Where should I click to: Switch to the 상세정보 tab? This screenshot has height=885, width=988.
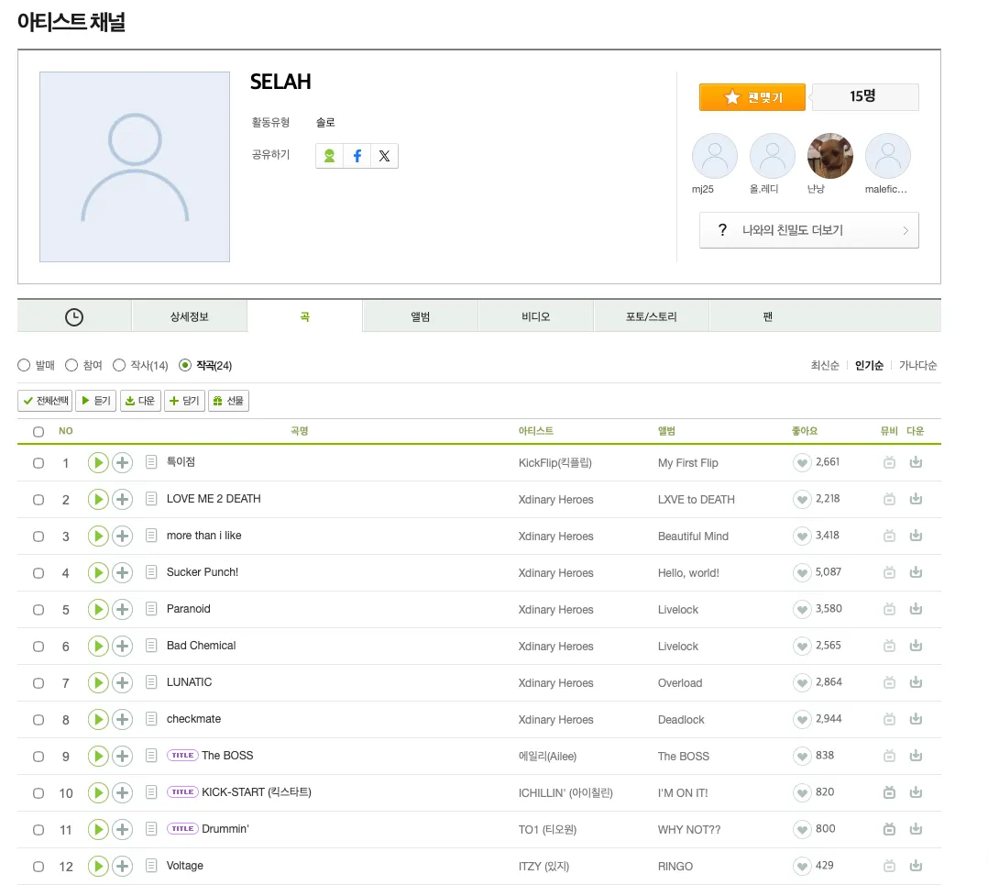click(189, 316)
